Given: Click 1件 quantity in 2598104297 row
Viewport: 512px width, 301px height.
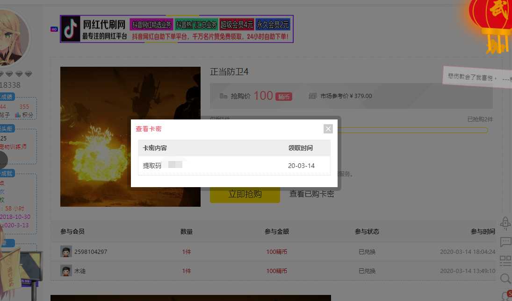Looking at the screenshot, I should [x=187, y=252].
